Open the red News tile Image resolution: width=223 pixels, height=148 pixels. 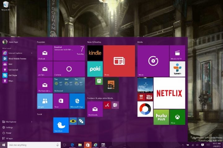(119, 61)
